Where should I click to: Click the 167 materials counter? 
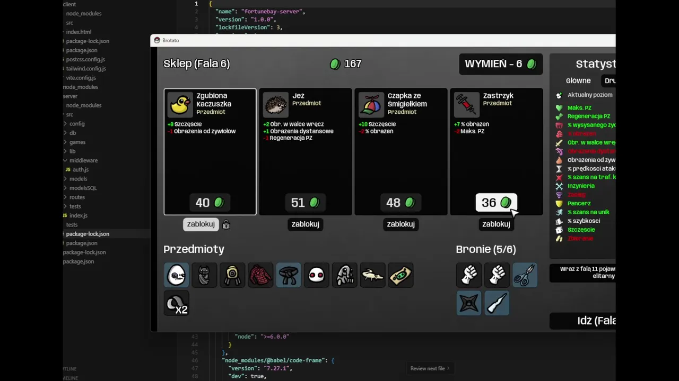[x=346, y=64]
